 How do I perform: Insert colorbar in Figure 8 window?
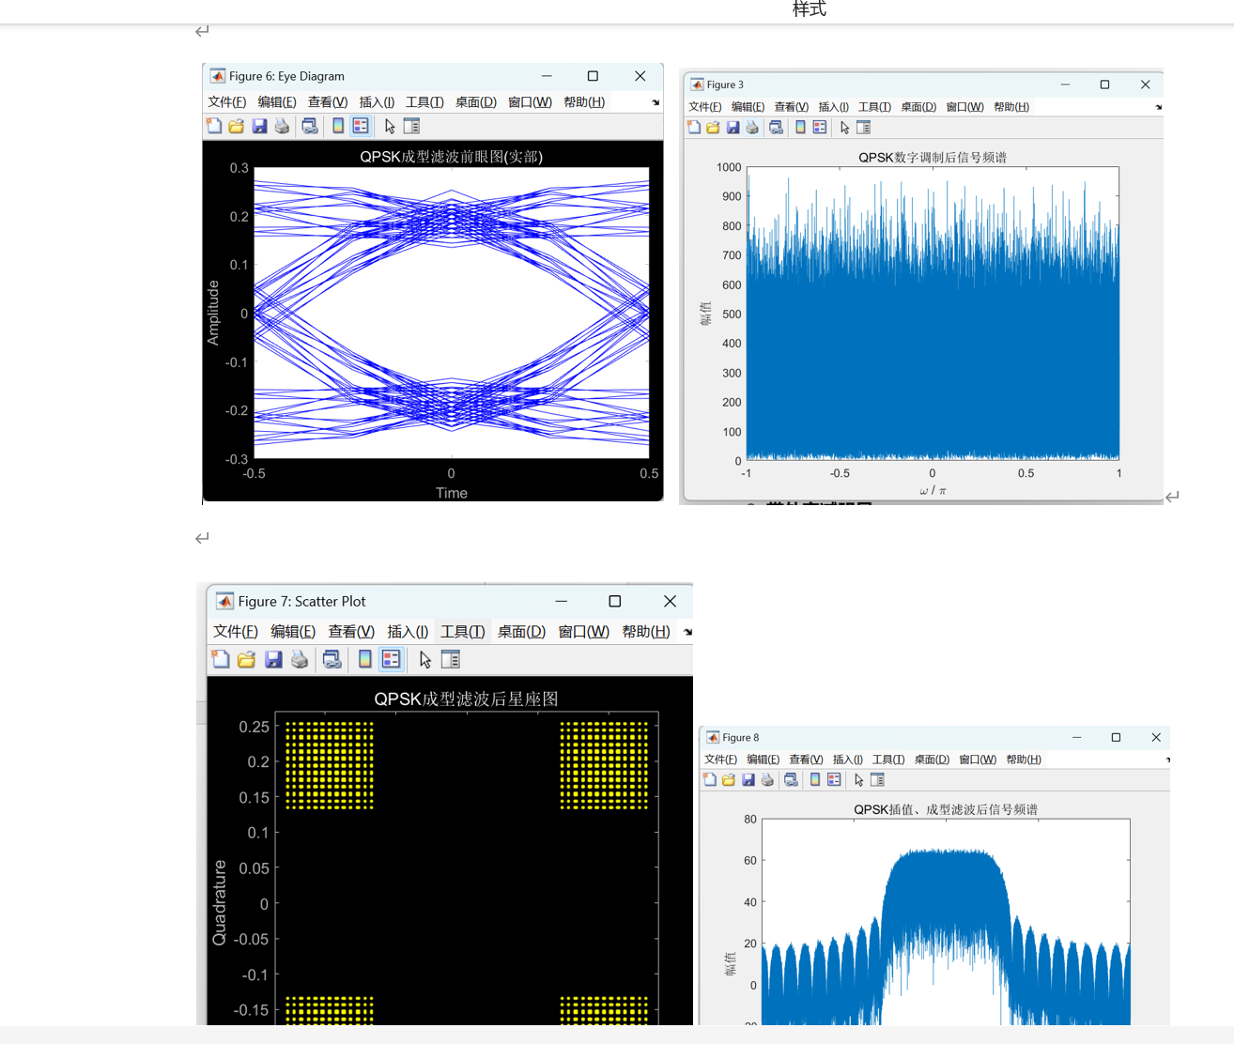[x=815, y=780]
